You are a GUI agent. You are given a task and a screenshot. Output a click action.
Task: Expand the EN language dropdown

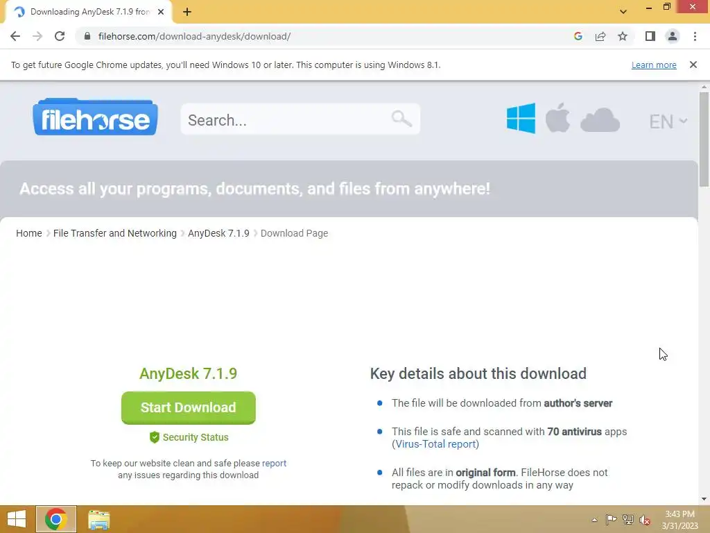(668, 121)
